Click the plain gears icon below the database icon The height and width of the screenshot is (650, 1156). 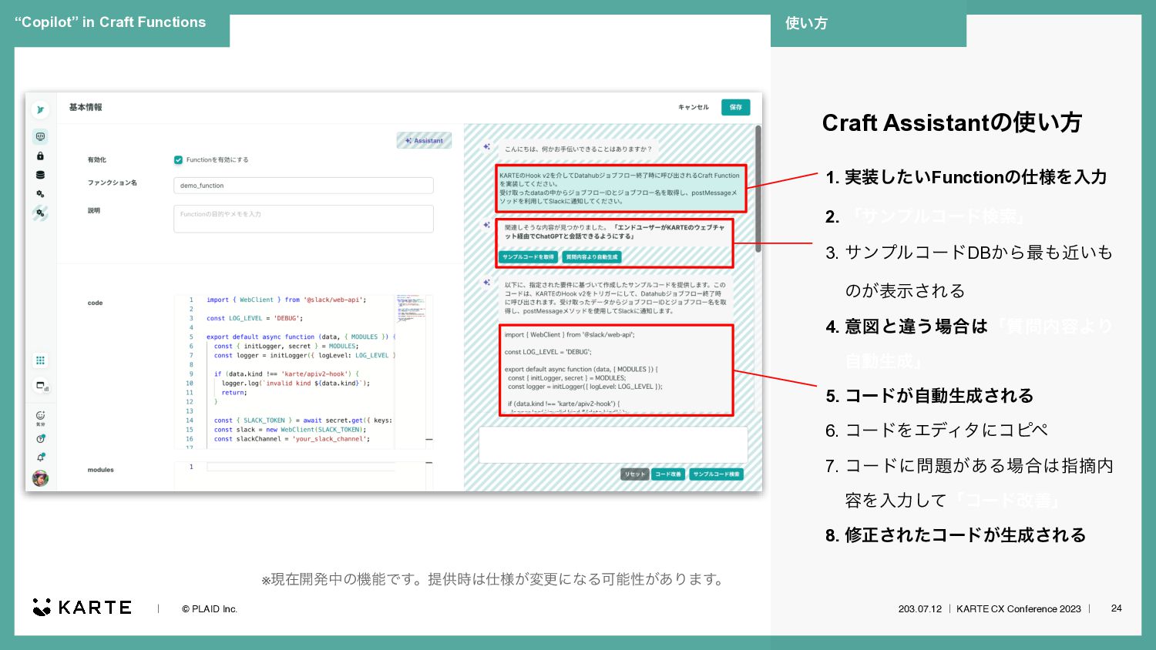coord(40,194)
